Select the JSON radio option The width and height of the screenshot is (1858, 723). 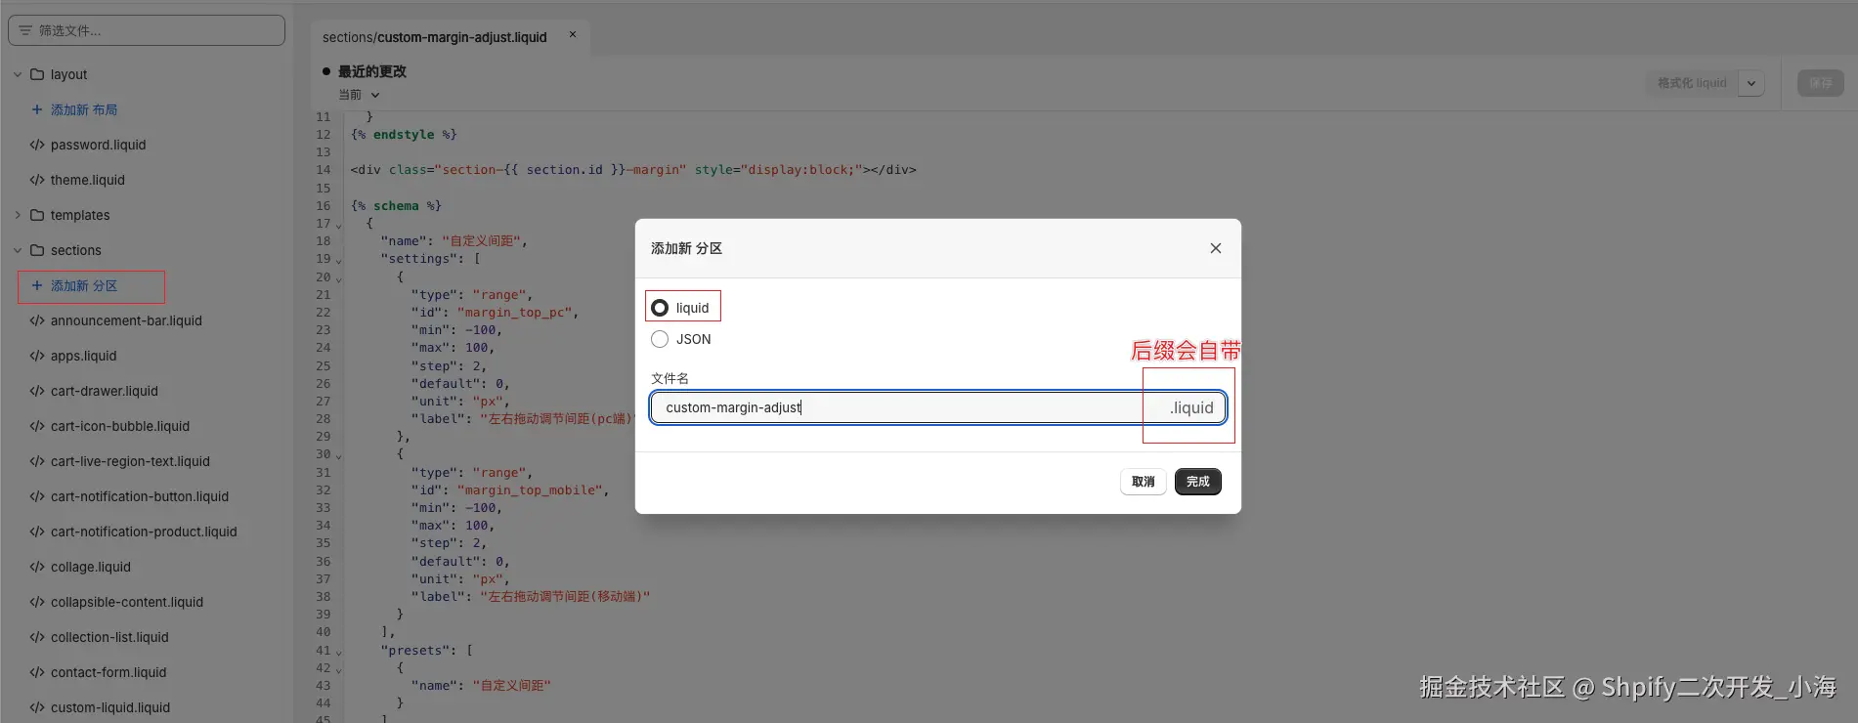pos(660,339)
